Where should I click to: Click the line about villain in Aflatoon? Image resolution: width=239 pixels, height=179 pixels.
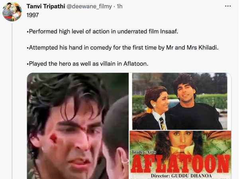[x=88, y=64]
